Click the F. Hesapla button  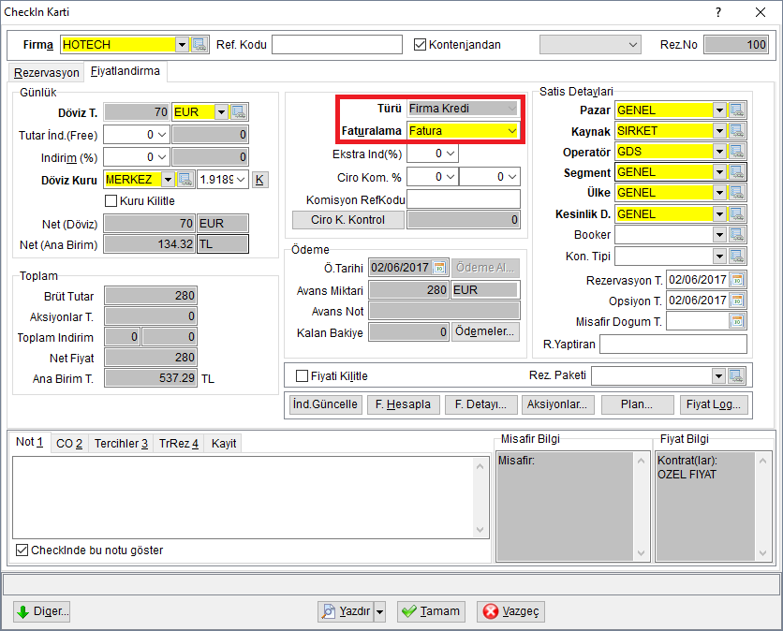tap(403, 404)
